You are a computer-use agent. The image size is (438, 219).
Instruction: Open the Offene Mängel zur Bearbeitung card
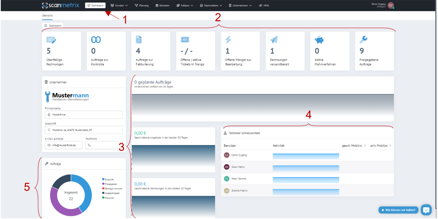[240, 51]
